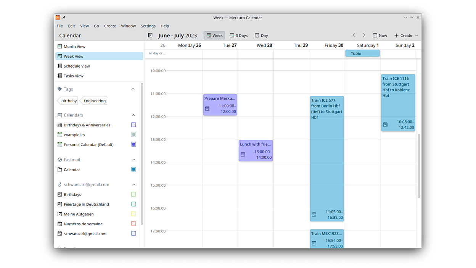Enable the example.ics calendar checkbox
476x268 pixels.
[x=133, y=135]
